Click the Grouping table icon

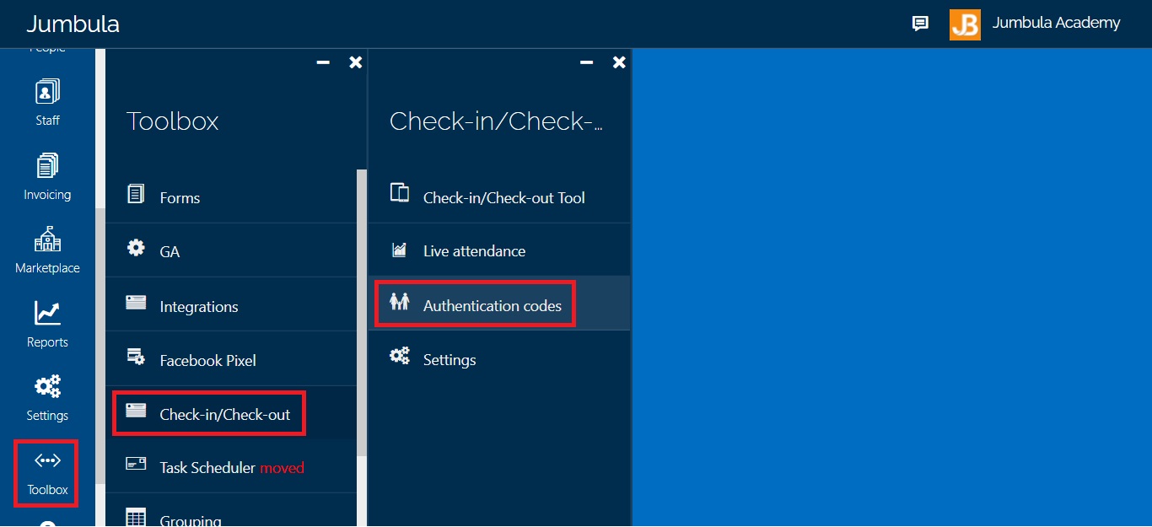tap(136, 517)
